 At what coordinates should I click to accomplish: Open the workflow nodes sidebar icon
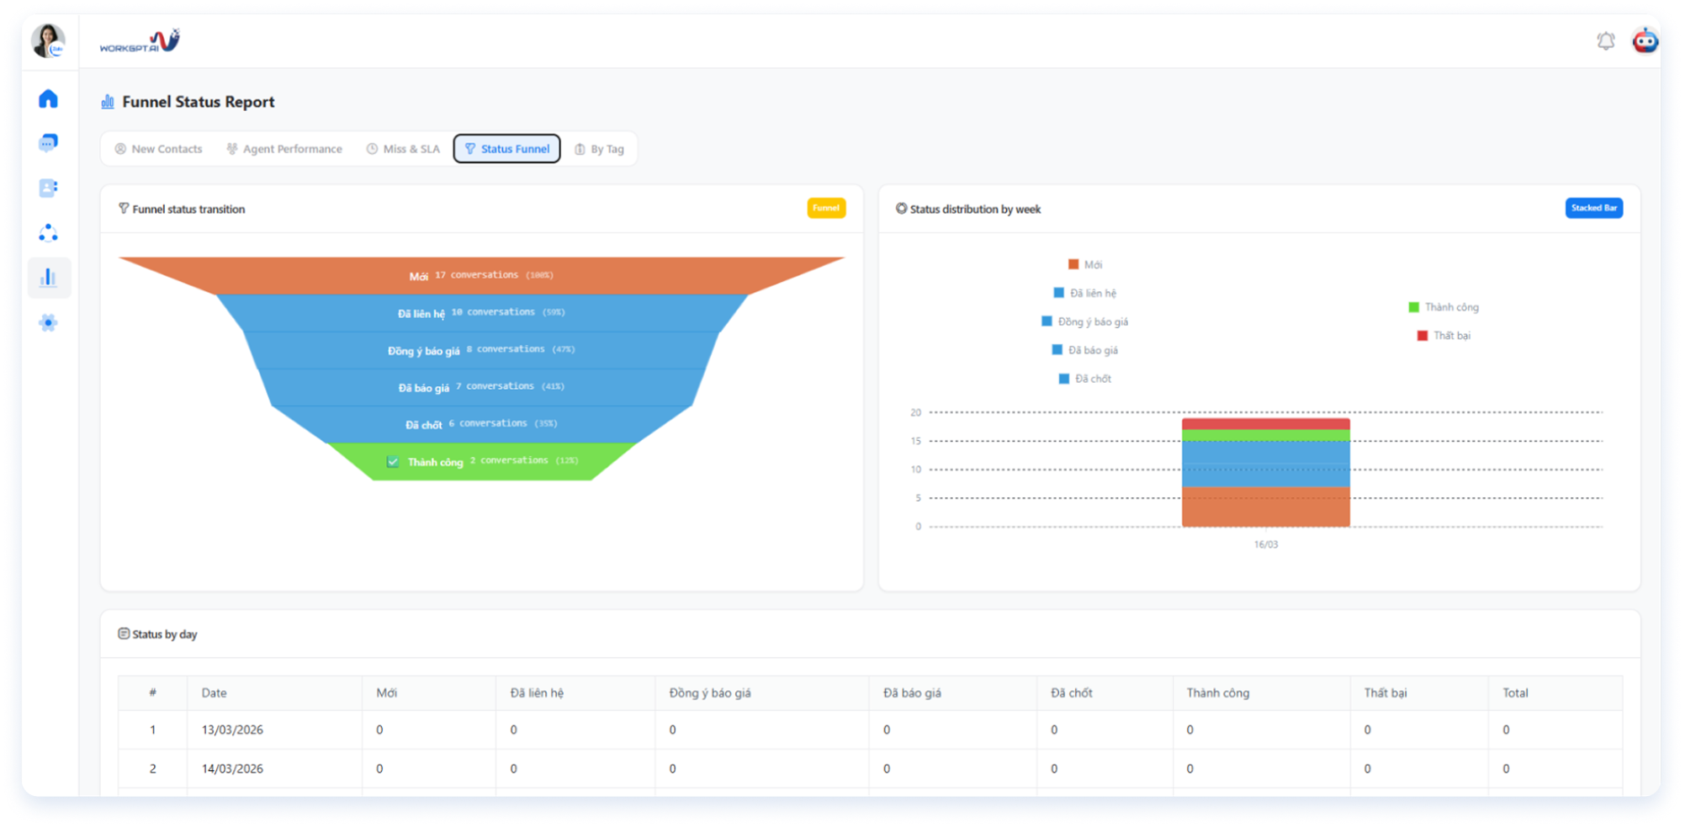pyautogui.click(x=48, y=233)
